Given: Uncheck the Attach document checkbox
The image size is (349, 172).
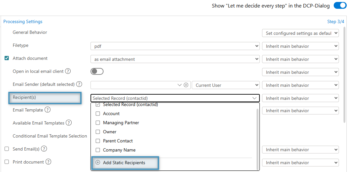Looking at the screenshot, I should tap(7, 59).
